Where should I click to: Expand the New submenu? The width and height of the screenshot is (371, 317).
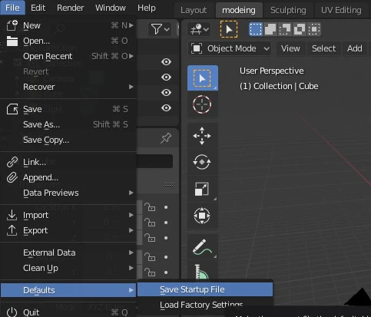point(131,25)
